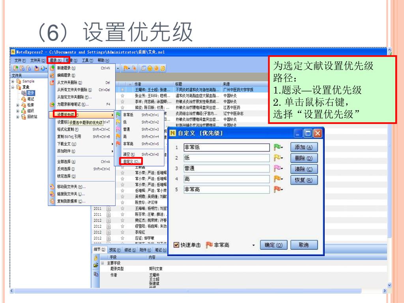The image size is (404, 303).
Task: Choose 清空 in the priority submenu
Action: 139,154
